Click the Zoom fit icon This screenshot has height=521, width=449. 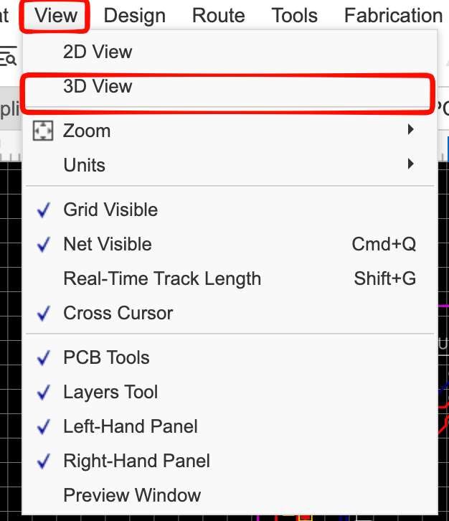(x=44, y=131)
